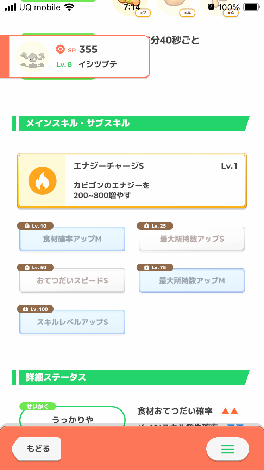Select the 食材確率アップM sub skill

72,239
